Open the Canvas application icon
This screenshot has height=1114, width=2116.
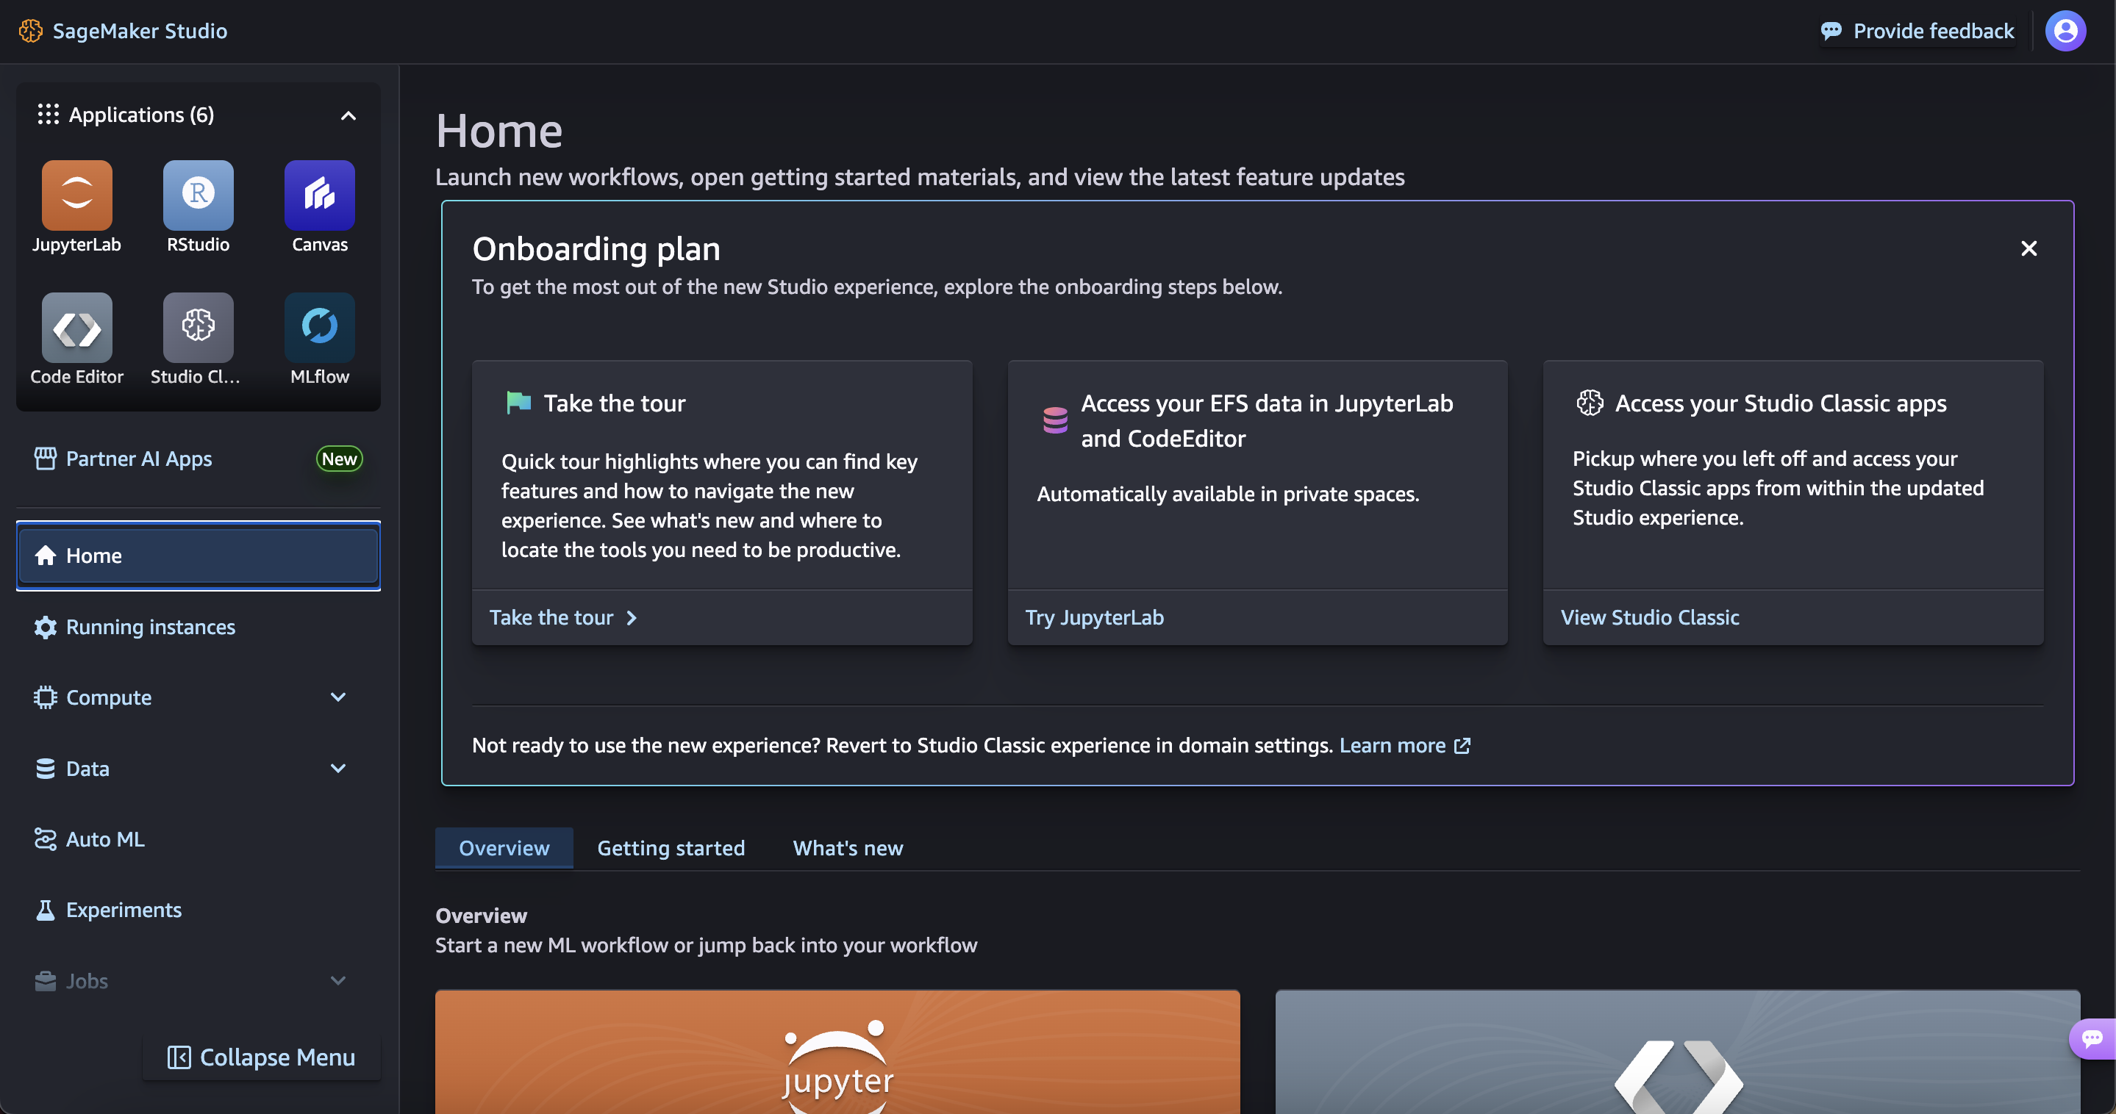(320, 195)
